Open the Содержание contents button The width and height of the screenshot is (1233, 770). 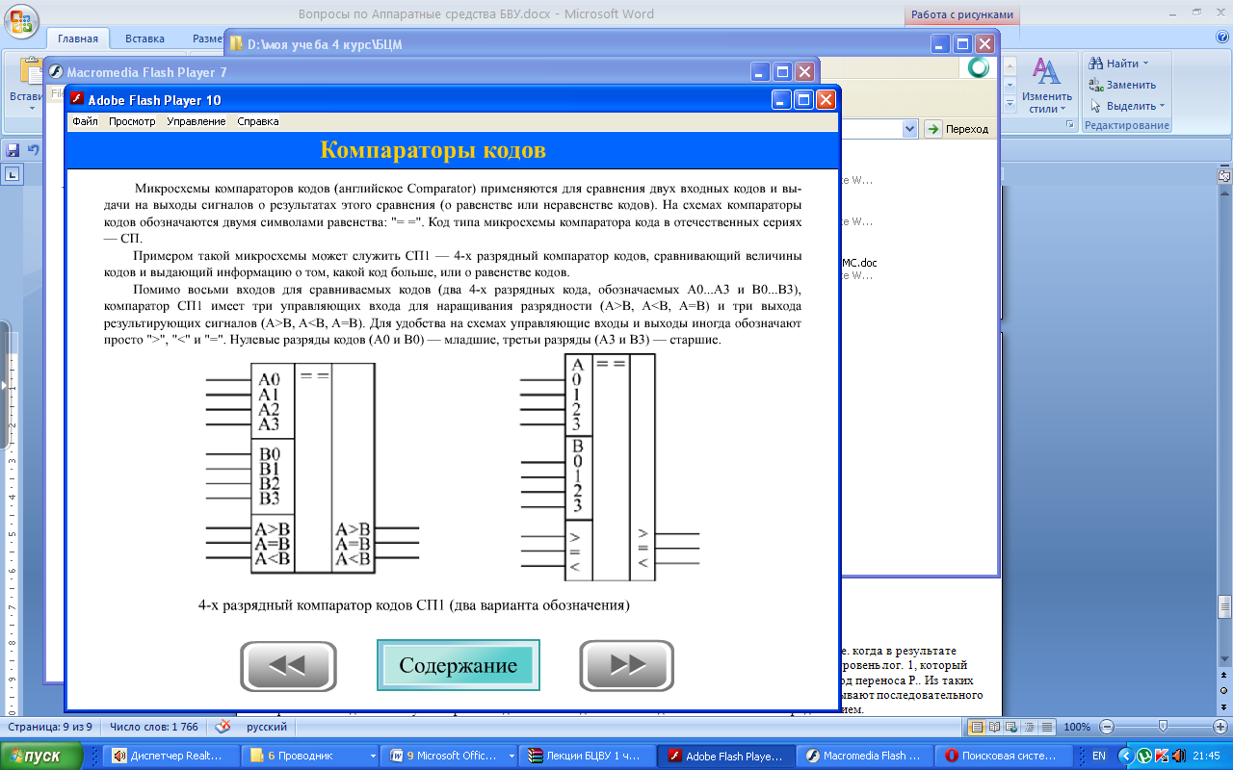click(459, 665)
